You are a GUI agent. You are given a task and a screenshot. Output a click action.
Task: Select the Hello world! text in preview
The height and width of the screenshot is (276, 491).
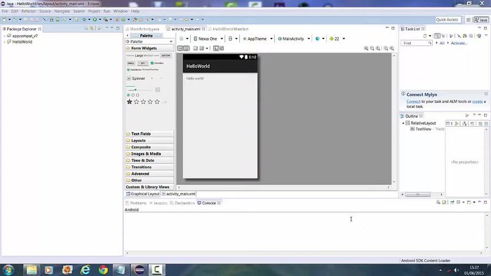click(195, 78)
